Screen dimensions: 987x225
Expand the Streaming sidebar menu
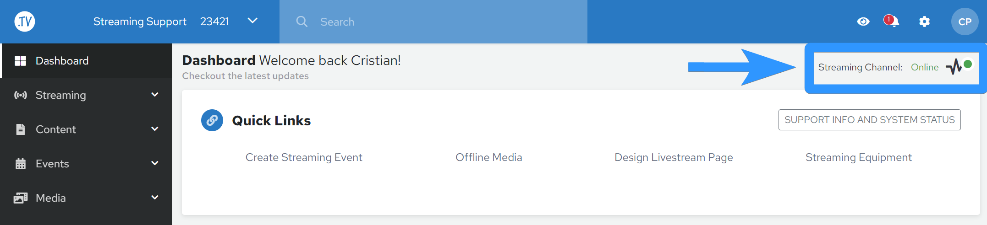tap(155, 95)
